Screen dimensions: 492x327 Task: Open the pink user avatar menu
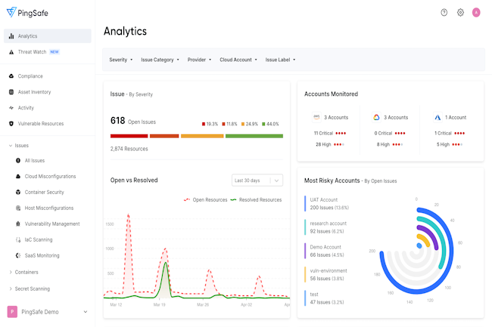pyautogui.click(x=476, y=13)
